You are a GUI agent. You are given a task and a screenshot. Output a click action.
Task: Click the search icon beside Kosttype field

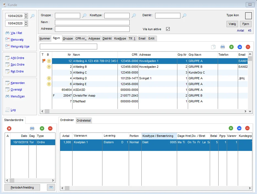click(x=134, y=16)
